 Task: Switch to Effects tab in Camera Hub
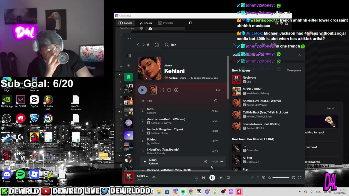coord(146,23)
